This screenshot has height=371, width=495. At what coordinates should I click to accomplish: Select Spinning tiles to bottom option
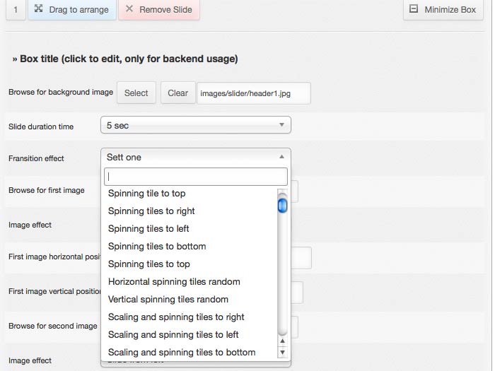[157, 247]
